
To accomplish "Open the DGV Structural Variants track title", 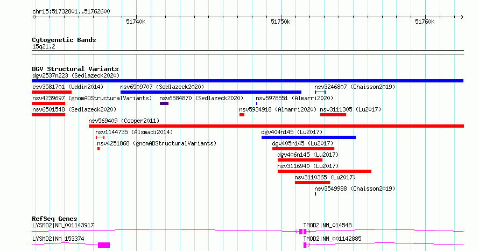I will tap(75, 69).
